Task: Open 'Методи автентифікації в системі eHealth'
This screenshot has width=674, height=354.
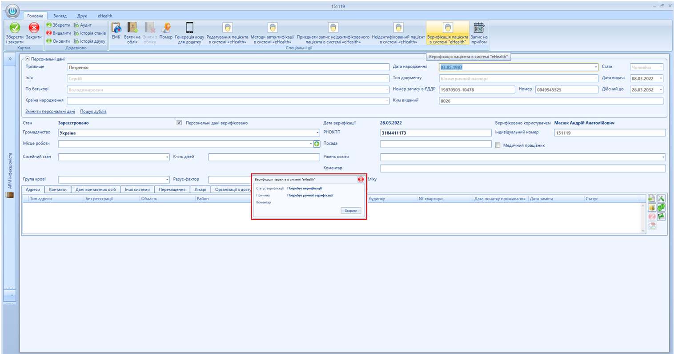Action: [x=273, y=33]
